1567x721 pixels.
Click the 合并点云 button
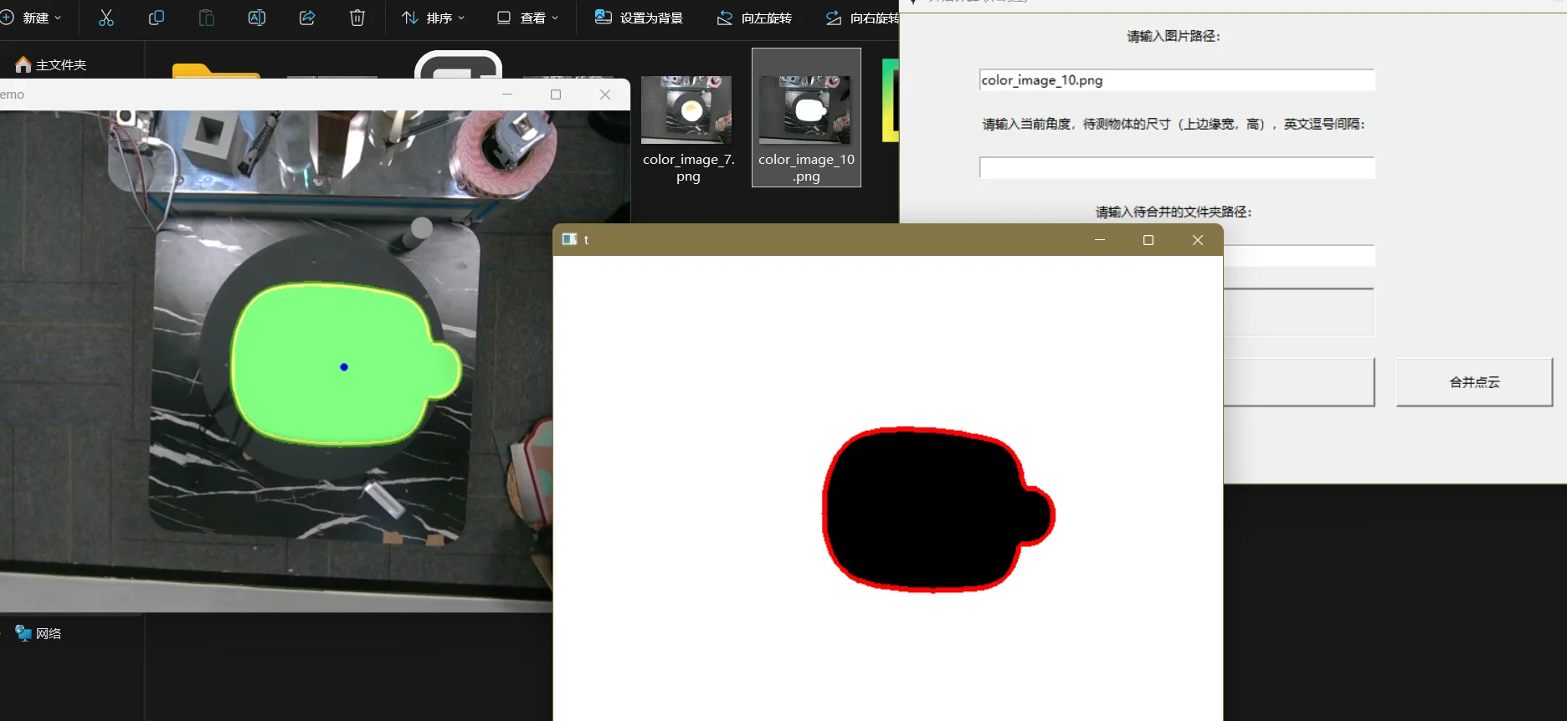coord(1474,382)
